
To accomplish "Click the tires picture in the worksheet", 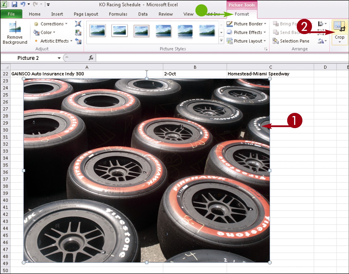I will tap(147, 170).
